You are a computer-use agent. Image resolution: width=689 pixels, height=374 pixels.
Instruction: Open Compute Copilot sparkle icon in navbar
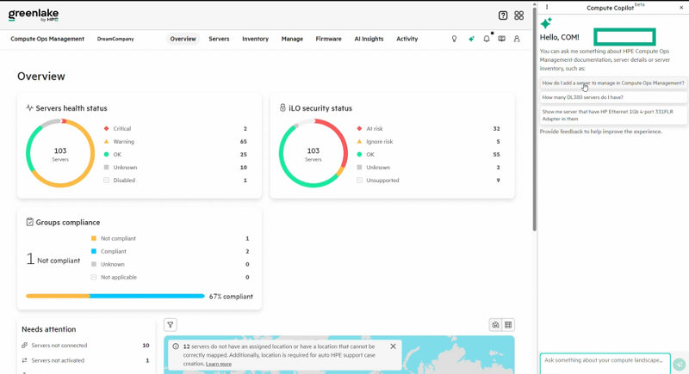coord(471,39)
